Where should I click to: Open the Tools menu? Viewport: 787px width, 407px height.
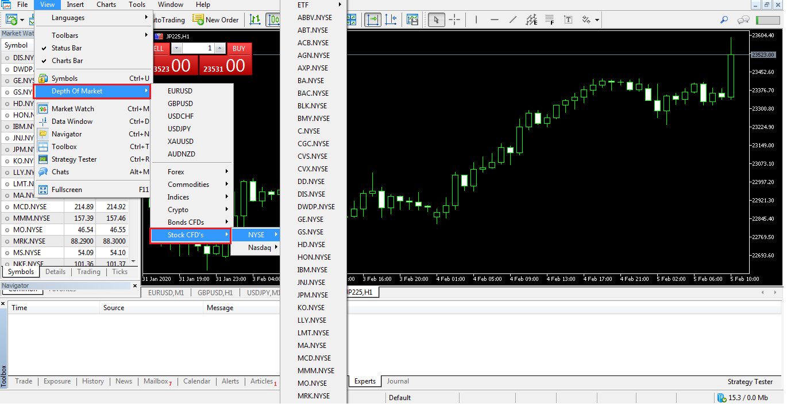(x=137, y=5)
